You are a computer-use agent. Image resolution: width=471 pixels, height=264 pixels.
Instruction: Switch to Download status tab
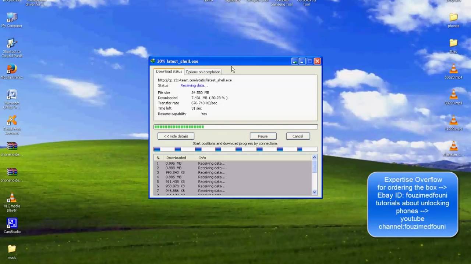169,71
